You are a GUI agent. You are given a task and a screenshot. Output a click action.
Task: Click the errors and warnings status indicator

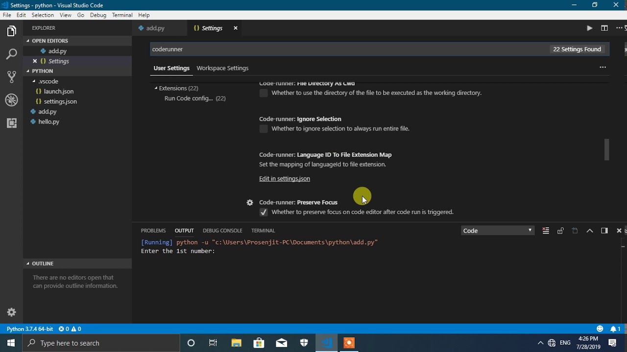point(70,329)
